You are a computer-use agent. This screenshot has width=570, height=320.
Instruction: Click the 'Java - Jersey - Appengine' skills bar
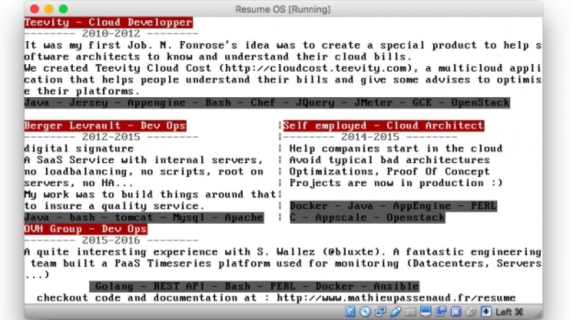(x=267, y=102)
